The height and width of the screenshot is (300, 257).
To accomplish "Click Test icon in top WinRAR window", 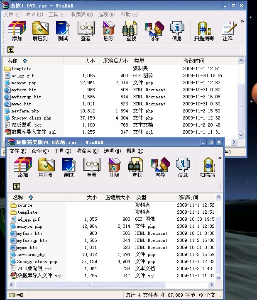I will (x=63, y=31).
